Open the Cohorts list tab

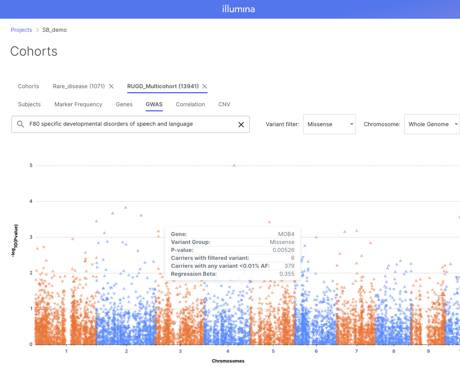tap(28, 86)
